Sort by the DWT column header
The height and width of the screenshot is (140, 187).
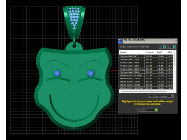click(x=161, y=52)
